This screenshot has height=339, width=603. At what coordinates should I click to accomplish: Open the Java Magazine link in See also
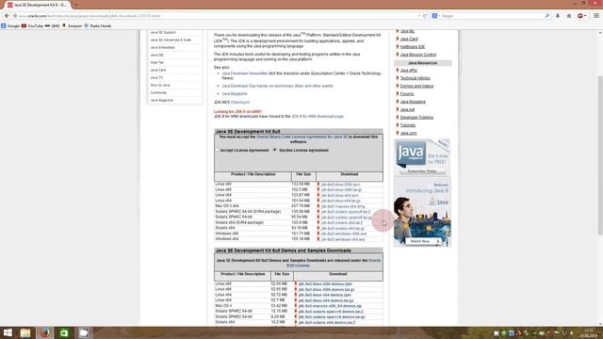pyautogui.click(x=235, y=94)
